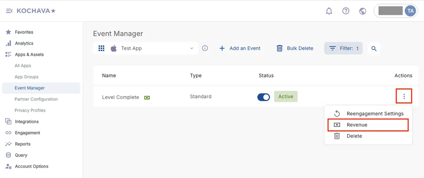Viewport: 424px width, 178px height.
Task: Go to Query
Action: (x=21, y=155)
